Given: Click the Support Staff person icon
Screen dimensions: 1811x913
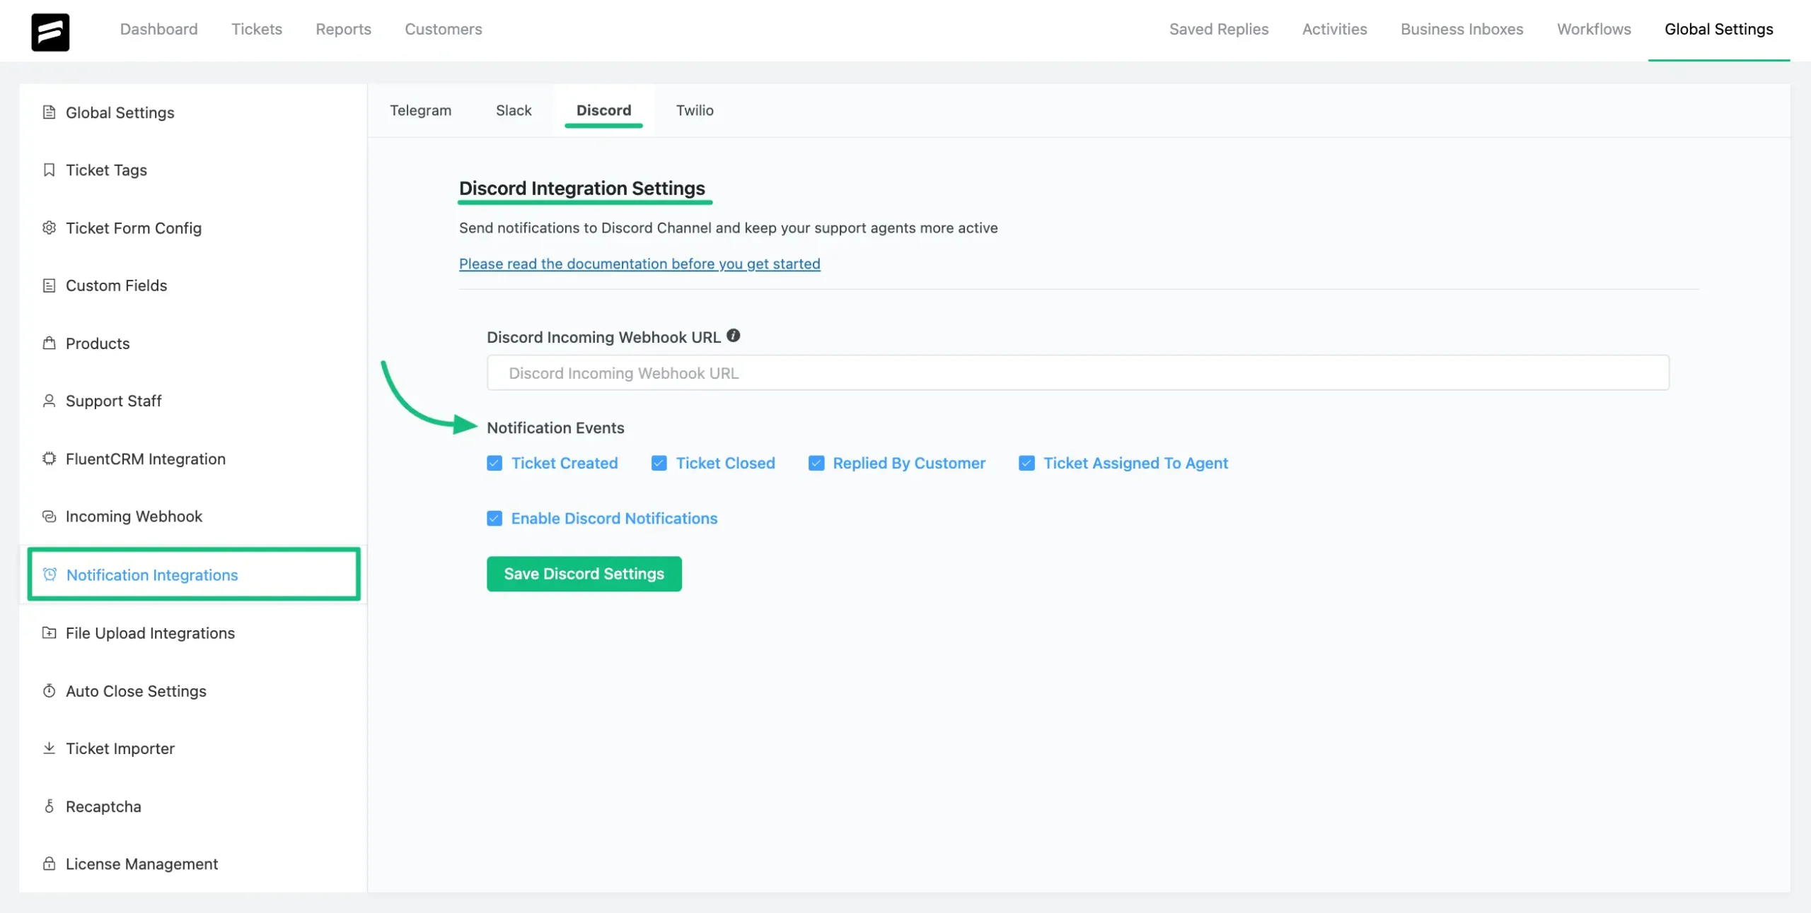Looking at the screenshot, I should 49,401.
